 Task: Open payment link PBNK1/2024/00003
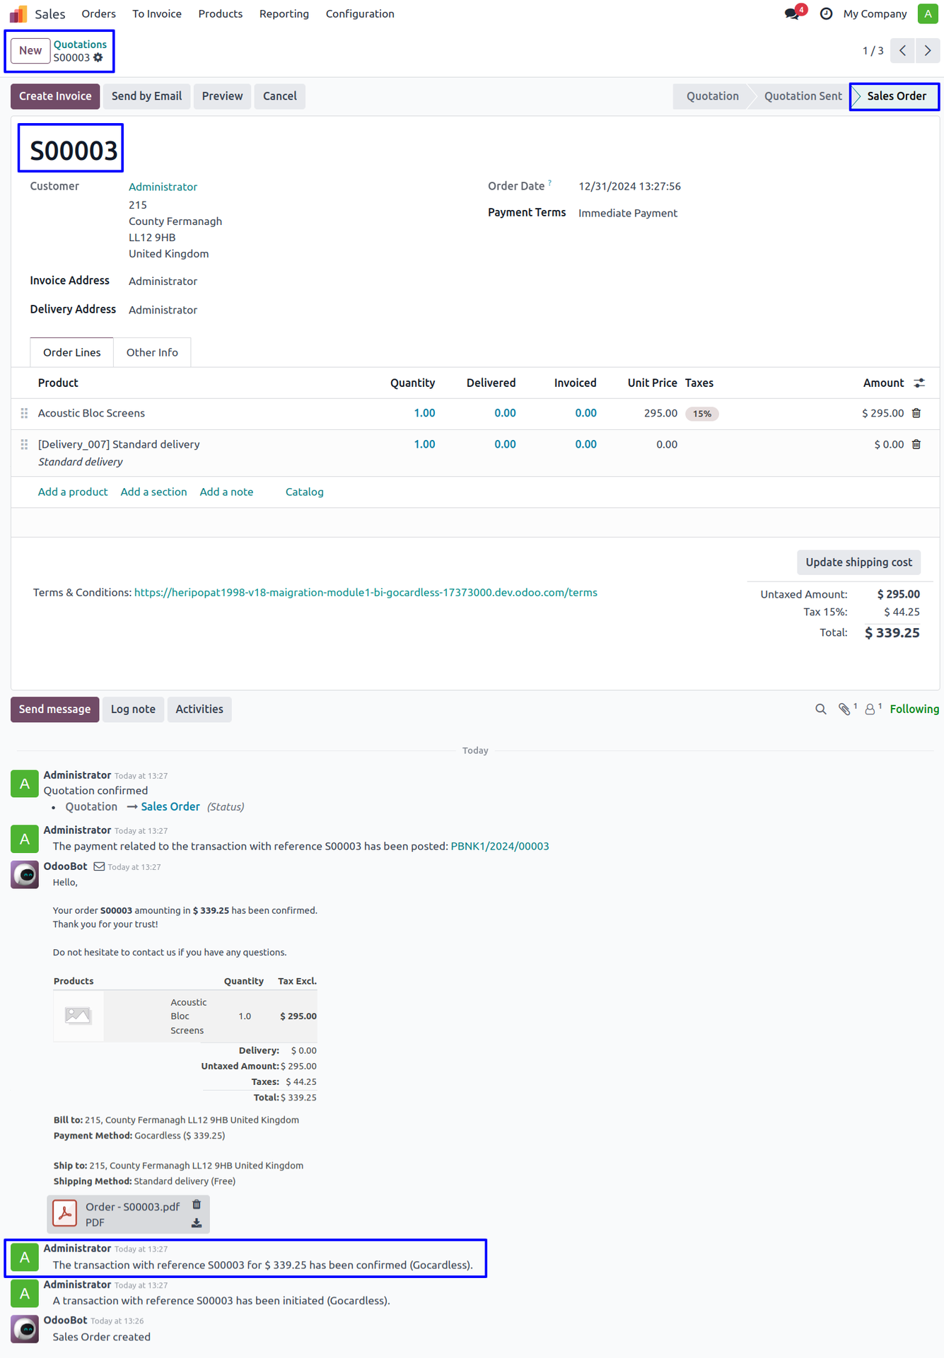(499, 846)
